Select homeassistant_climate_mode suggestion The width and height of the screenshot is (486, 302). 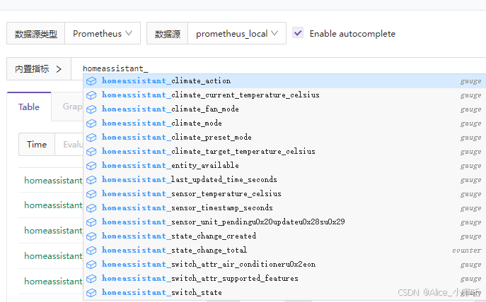pyautogui.click(x=284, y=123)
